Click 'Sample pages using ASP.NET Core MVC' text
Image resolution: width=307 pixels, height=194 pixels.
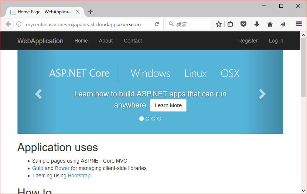(79, 161)
